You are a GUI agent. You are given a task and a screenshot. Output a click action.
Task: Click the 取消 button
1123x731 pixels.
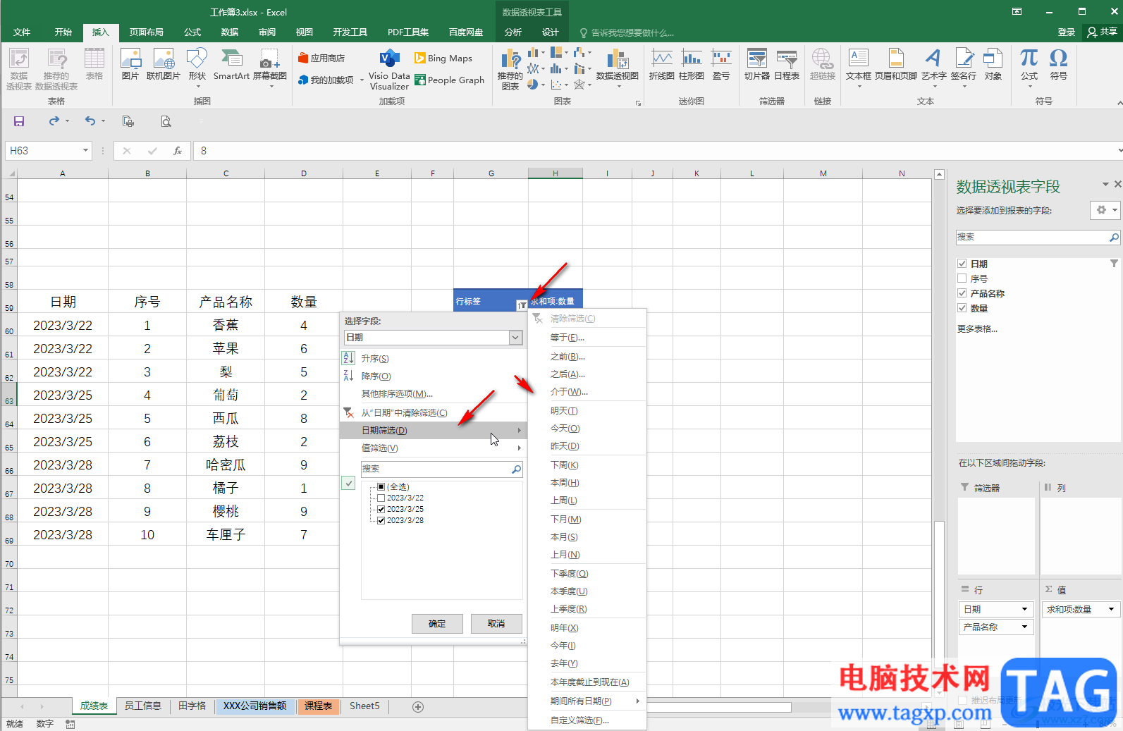(496, 624)
